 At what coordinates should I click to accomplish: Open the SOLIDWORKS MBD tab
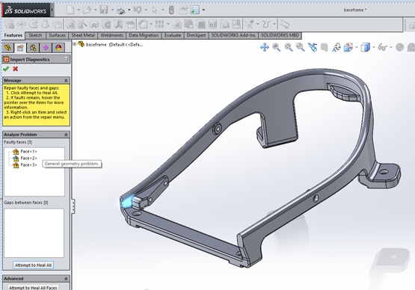(x=280, y=35)
